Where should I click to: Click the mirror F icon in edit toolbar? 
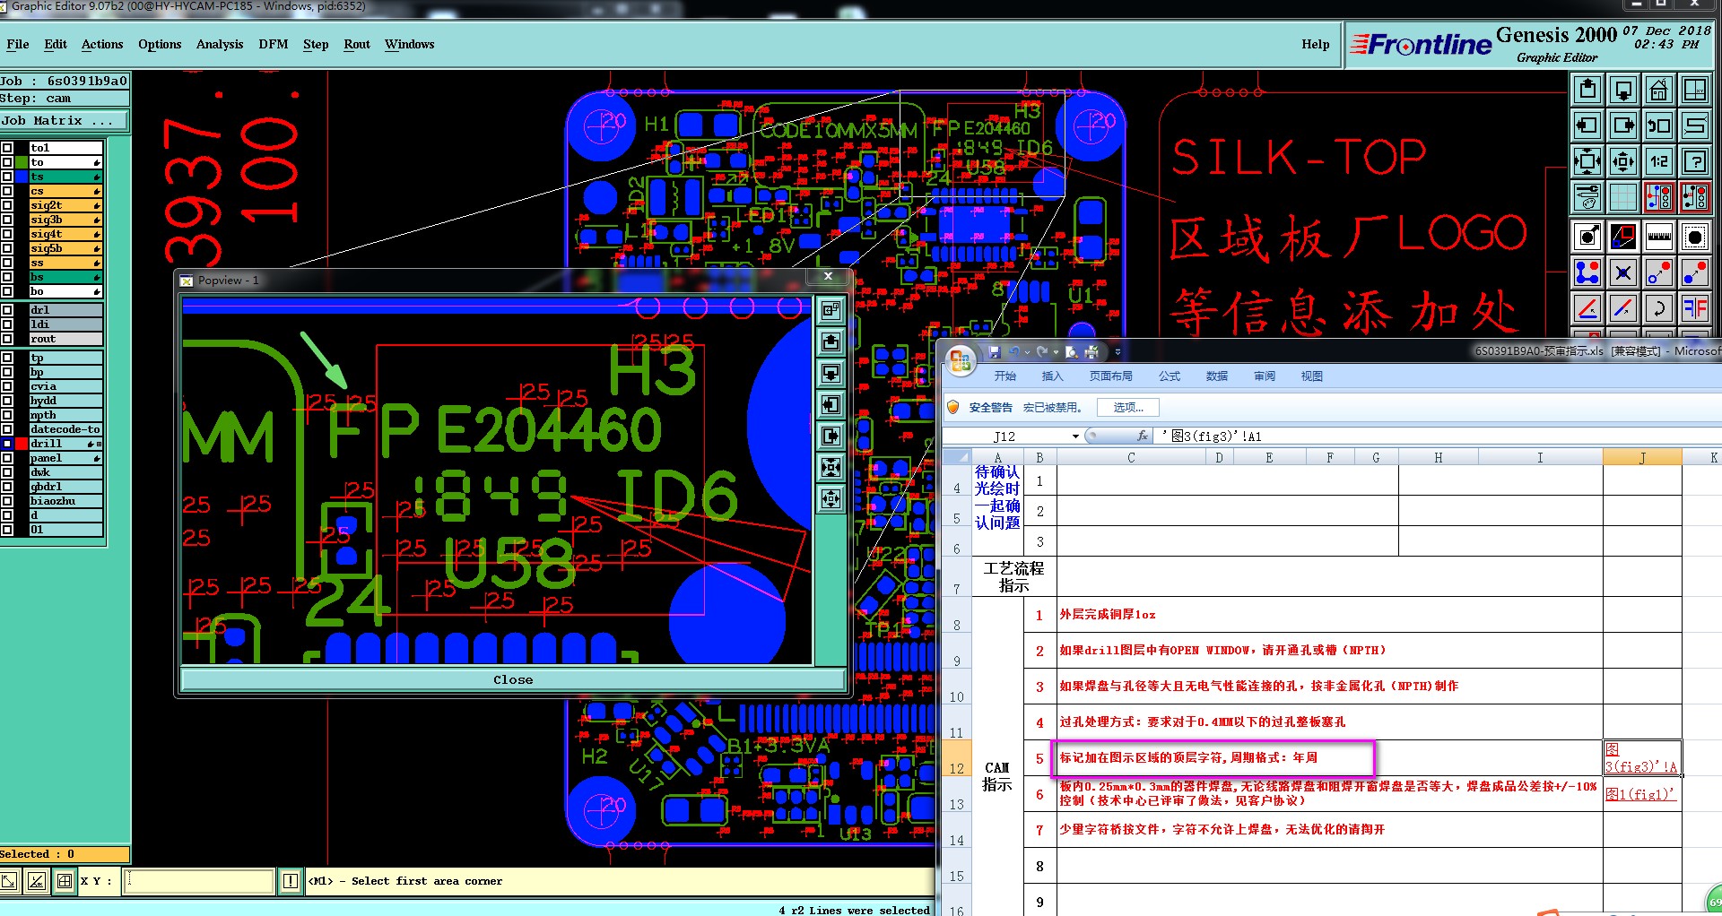pyautogui.click(x=1695, y=308)
